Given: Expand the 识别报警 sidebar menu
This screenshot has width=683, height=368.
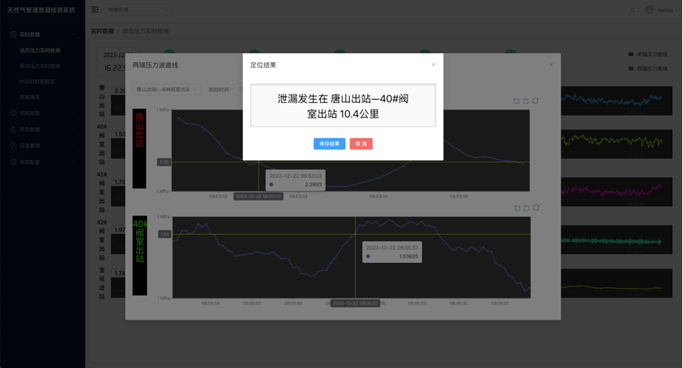Looking at the screenshot, I should (29, 113).
